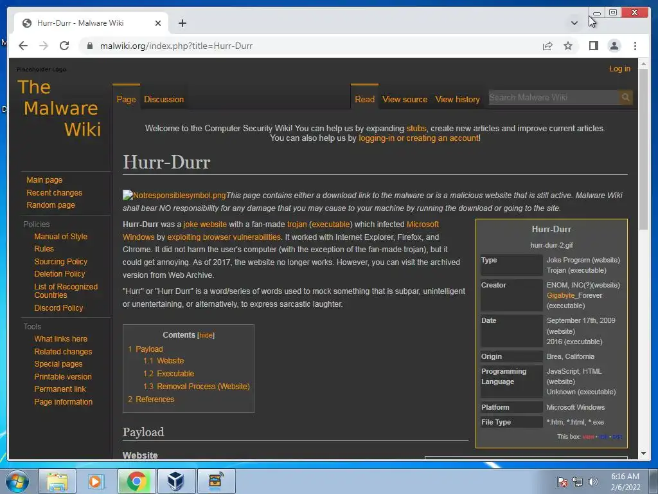The image size is (658, 494).
Task: Open the View source tab
Action: (x=405, y=100)
